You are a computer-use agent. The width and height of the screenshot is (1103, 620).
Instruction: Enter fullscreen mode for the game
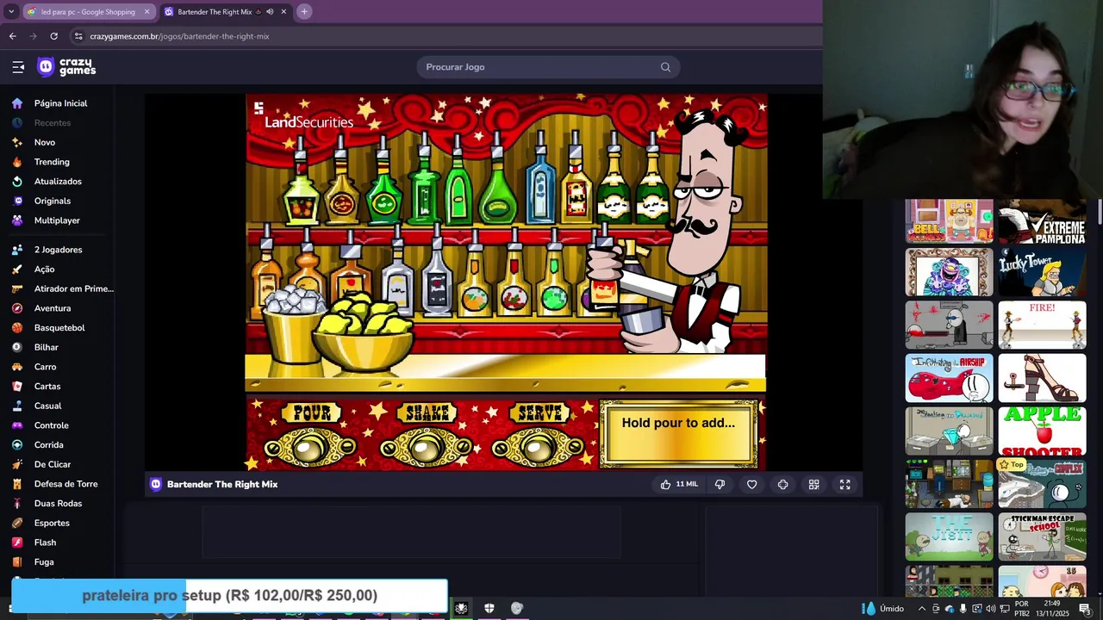point(844,485)
